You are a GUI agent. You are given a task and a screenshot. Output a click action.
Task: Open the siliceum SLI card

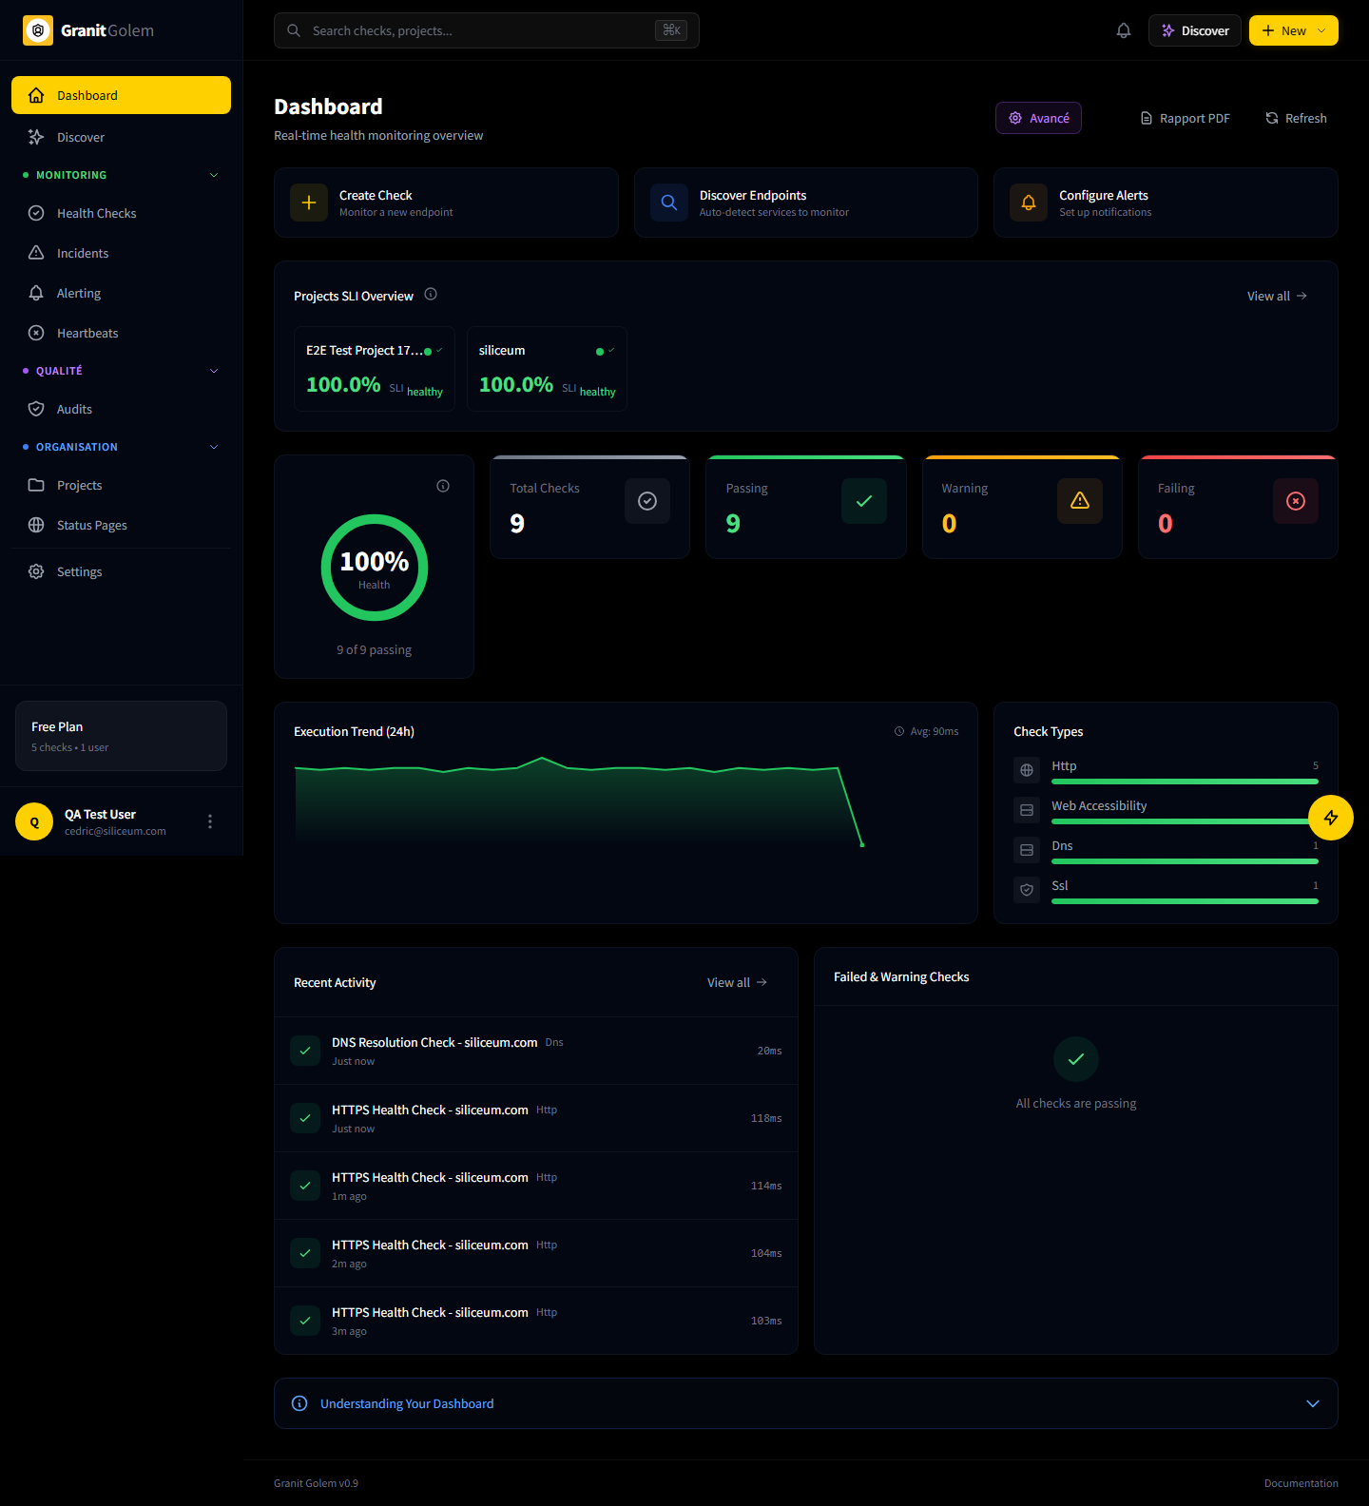click(x=547, y=369)
